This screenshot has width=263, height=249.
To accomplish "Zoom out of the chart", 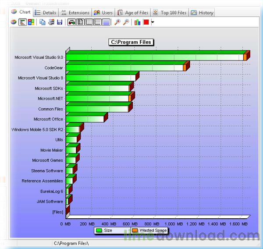I will coord(126,22).
